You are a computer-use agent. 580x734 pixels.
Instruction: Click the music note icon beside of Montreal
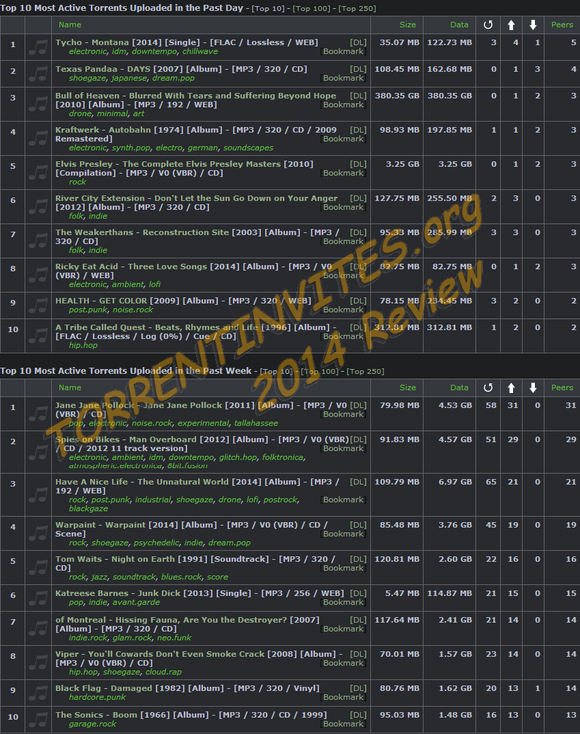[38, 628]
